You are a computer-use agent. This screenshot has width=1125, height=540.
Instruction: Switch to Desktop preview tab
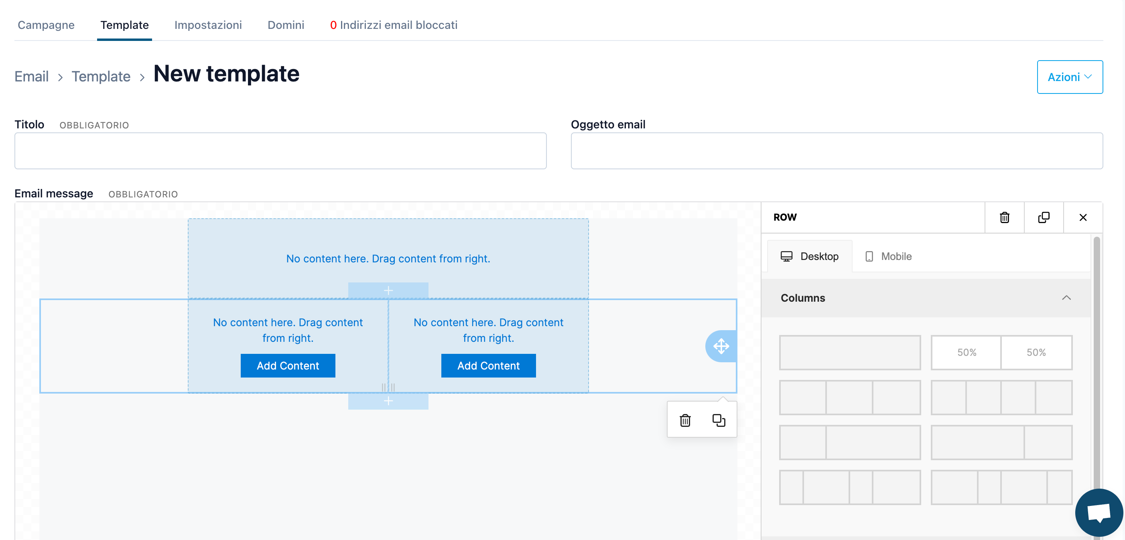tap(809, 256)
